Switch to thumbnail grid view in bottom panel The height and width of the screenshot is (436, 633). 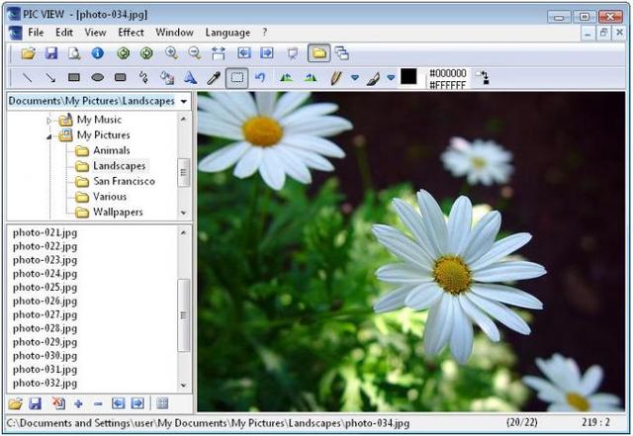point(162,403)
